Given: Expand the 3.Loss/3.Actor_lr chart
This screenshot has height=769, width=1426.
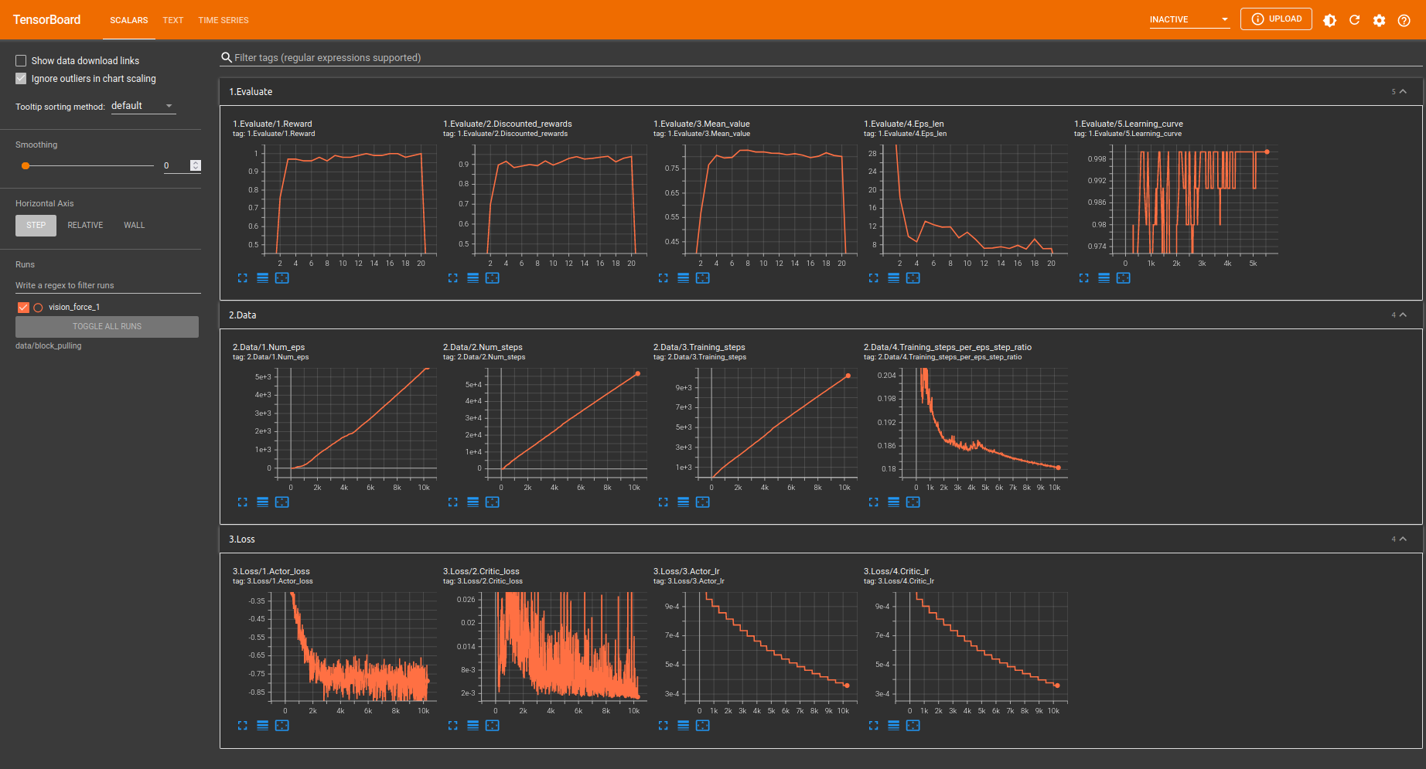Looking at the screenshot, I should (x=664, y=726).
